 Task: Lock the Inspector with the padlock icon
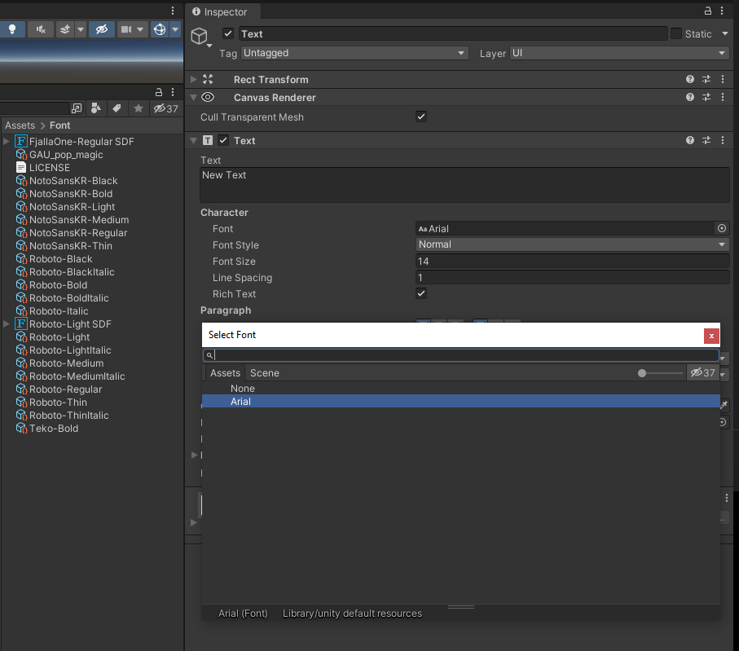pos(707,11)
